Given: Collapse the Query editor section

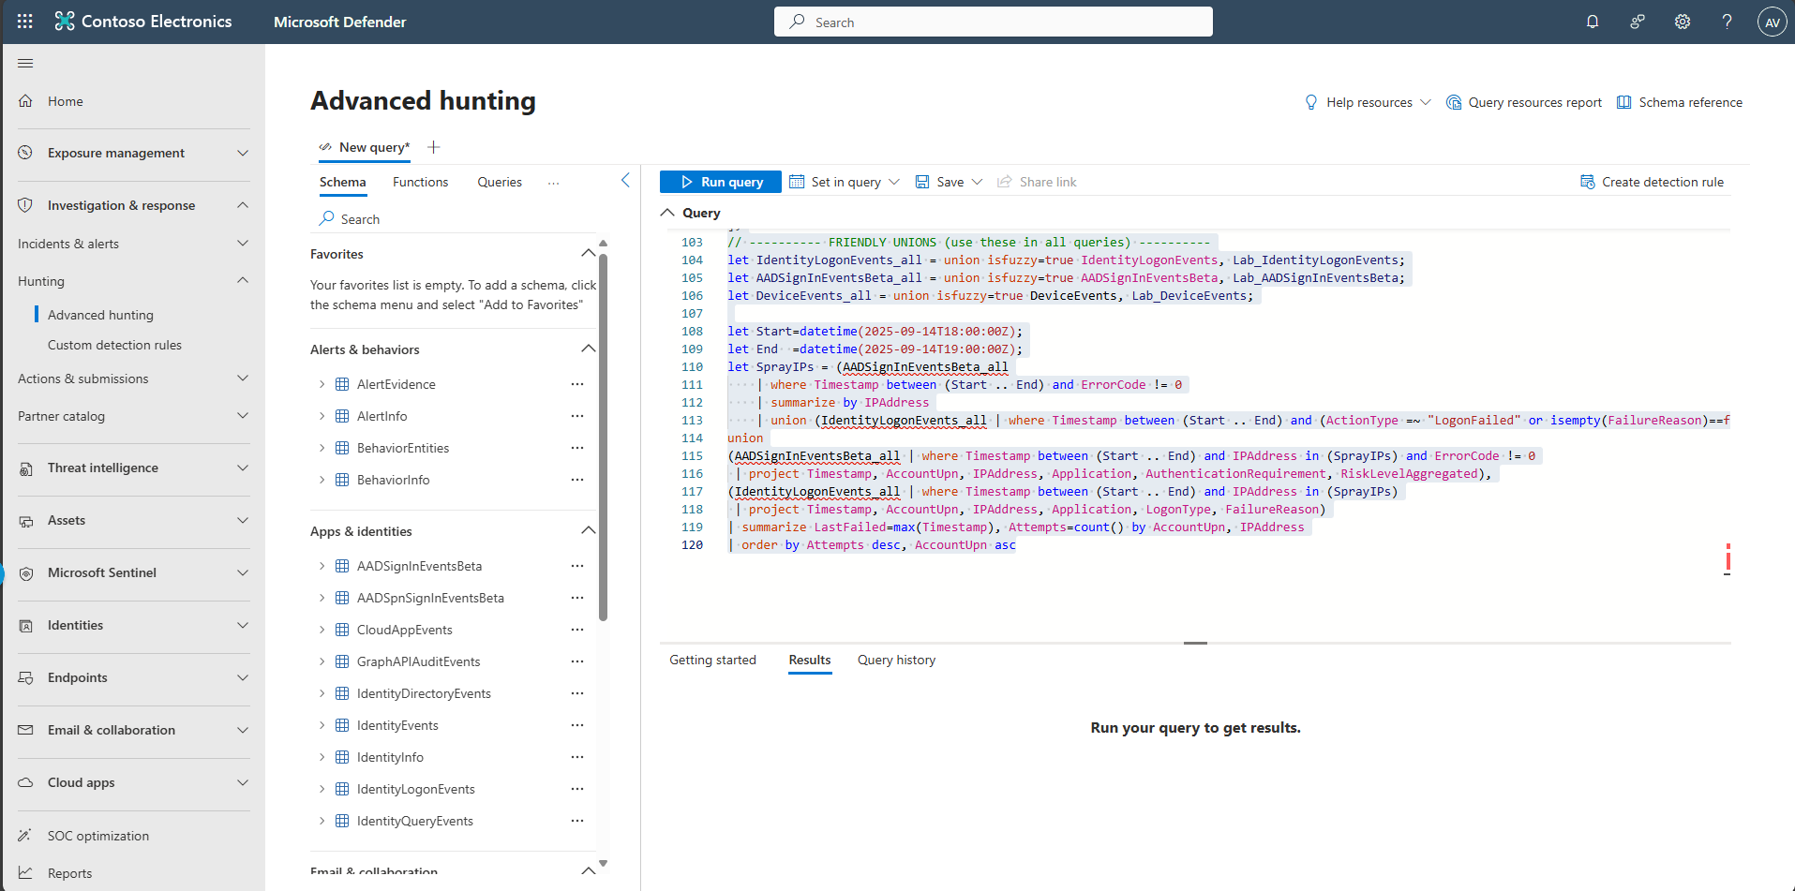Looking at the screenshot, I should tap(667, 213).
